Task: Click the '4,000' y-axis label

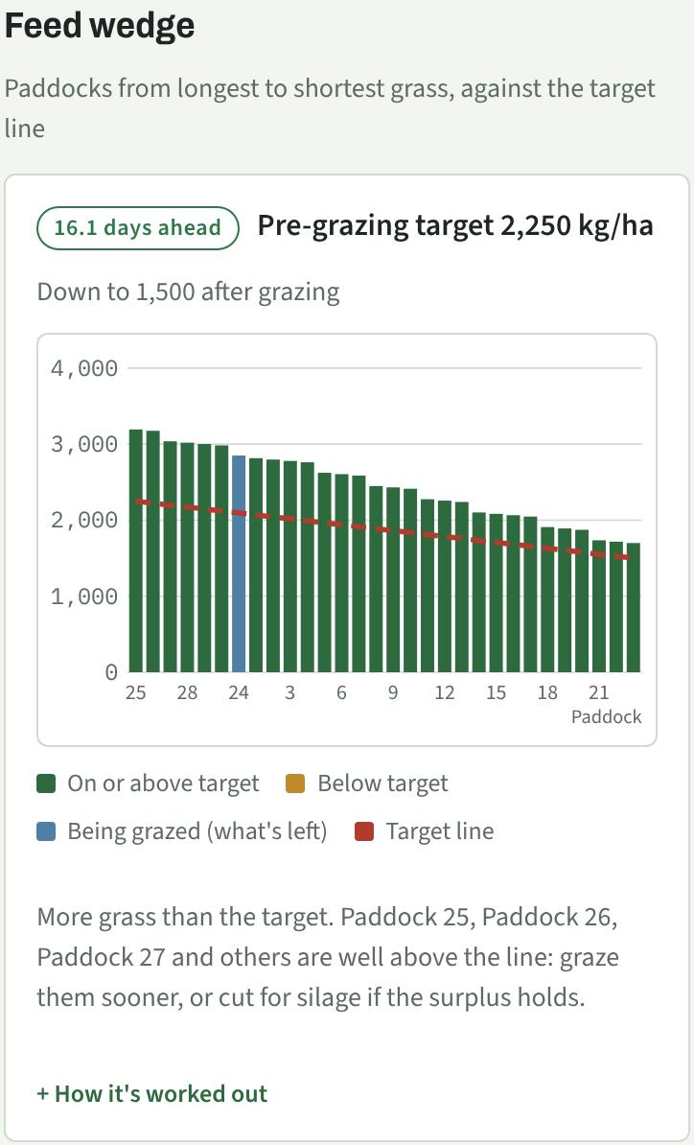Action: [x=84, y=368]
